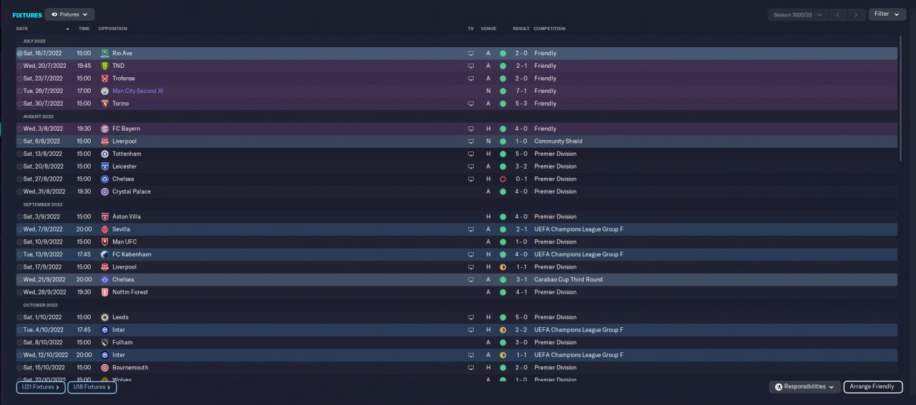Expand the Filter dropdown
The image size is (916, 405).
[887, 14]
